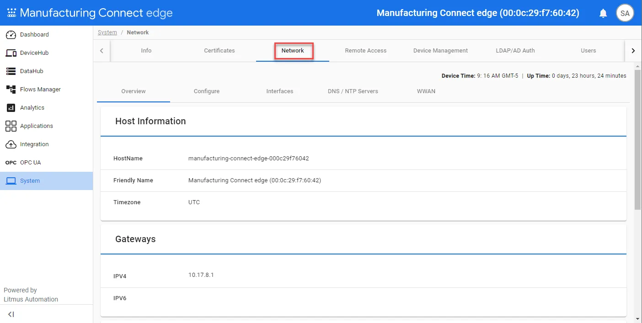Collapse the sidebar with arrow icon
The width and height of the screenshot is (642, 323).
(x=11, y=314)
